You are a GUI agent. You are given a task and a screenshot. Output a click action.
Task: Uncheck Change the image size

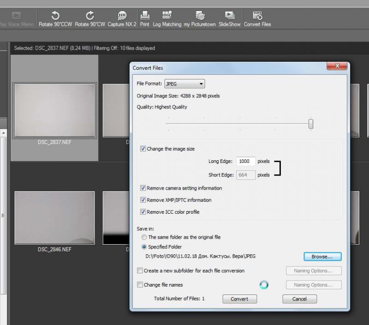[143, 149]
